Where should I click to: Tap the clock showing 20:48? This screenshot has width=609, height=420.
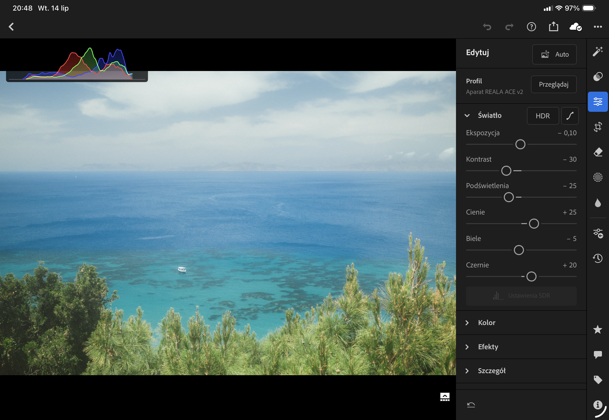tap(23, 8)
